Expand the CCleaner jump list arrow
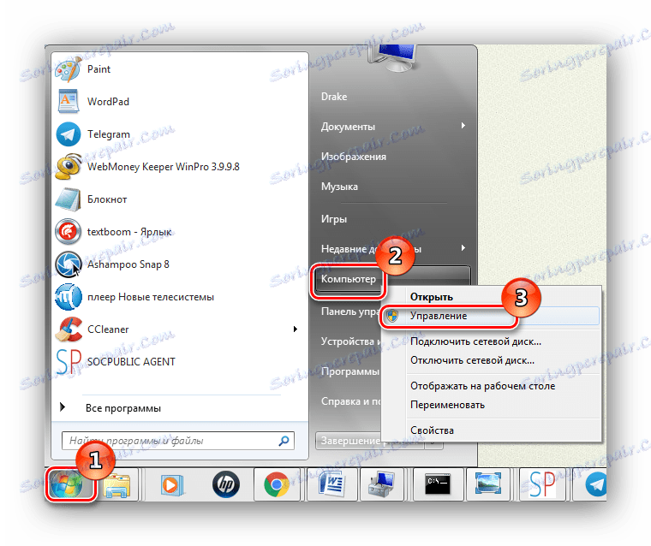 point(296,329)
